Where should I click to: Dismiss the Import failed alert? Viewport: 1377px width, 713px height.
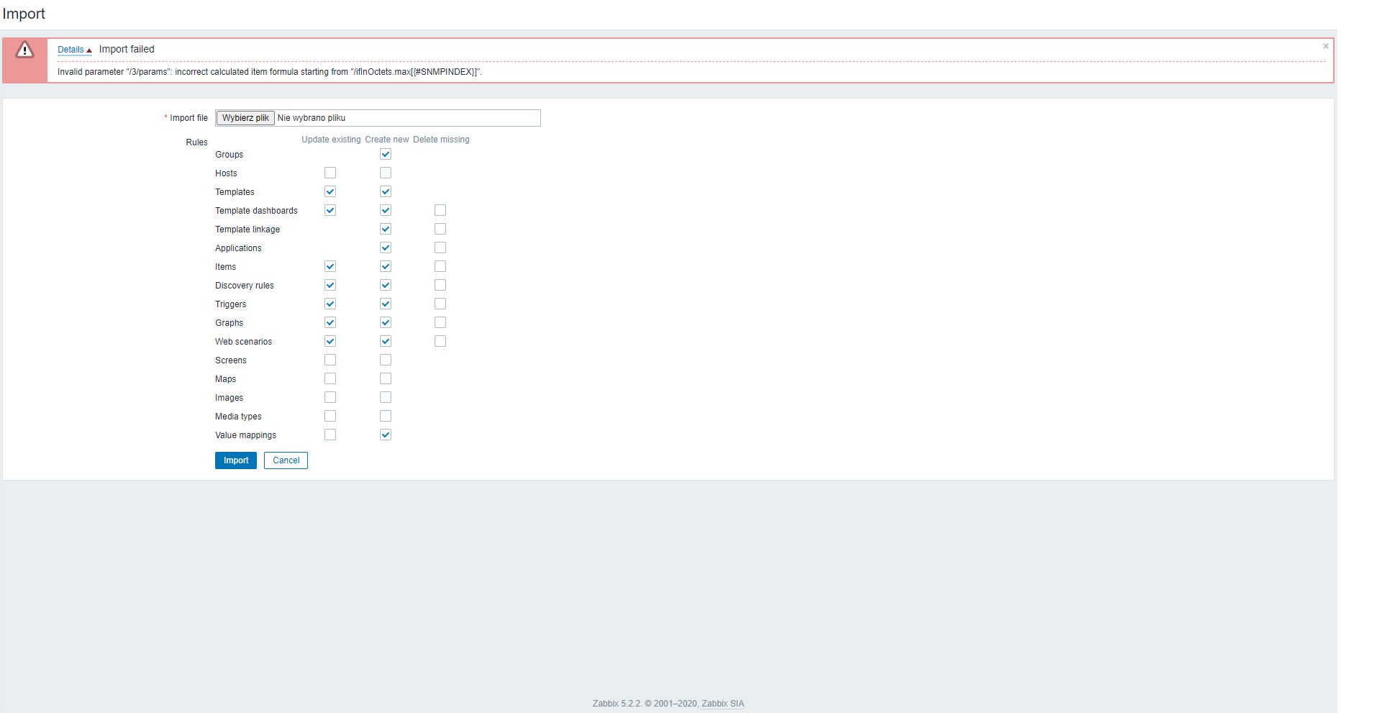(x=1324, y=45)
